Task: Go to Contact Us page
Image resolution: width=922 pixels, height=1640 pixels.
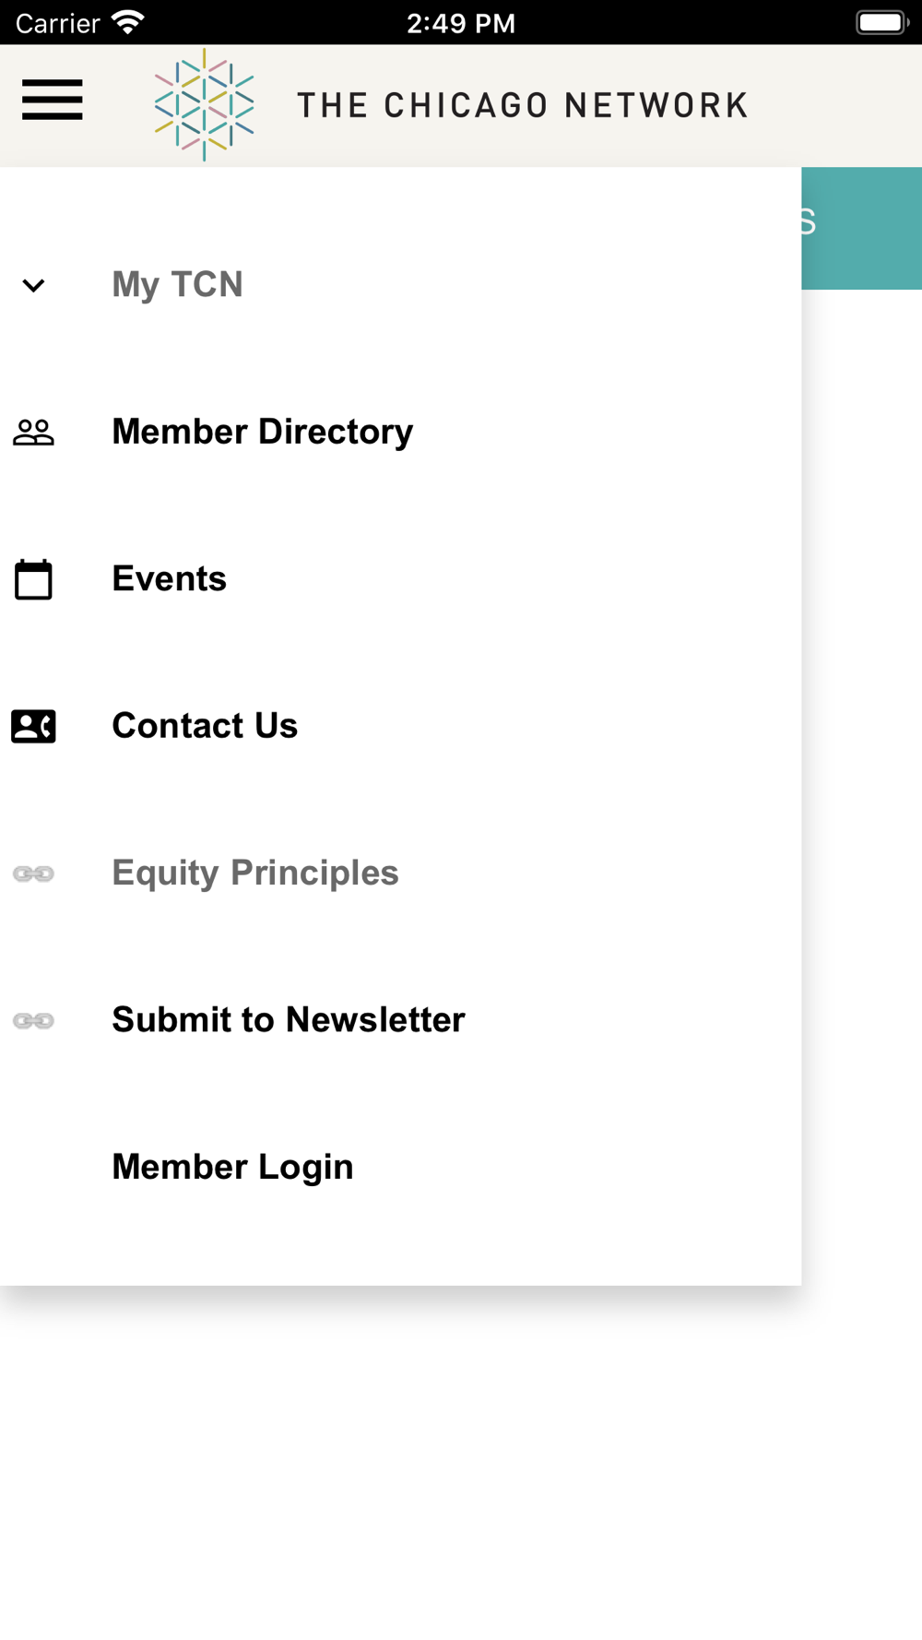Action: pyautogui.click(x=205, y=726)
